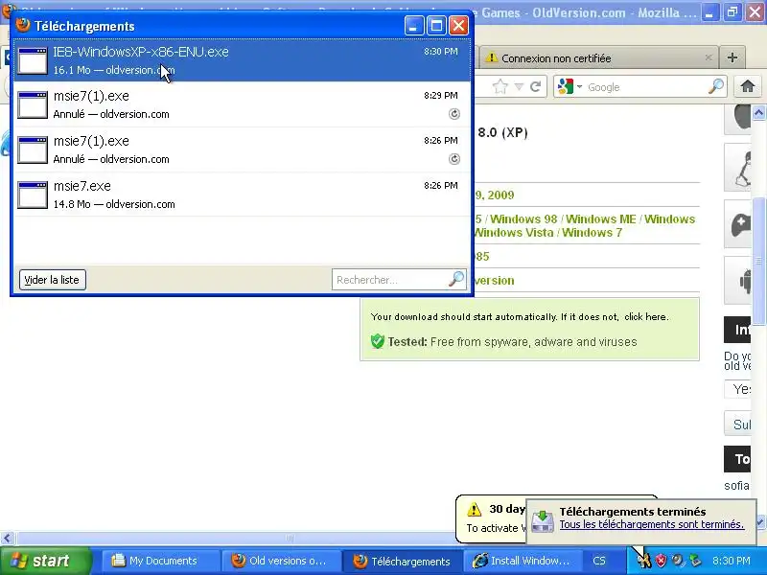Click the Google search magnifier icon
Image resolution: width=767 pixels, height=575 pixels.
715,86
